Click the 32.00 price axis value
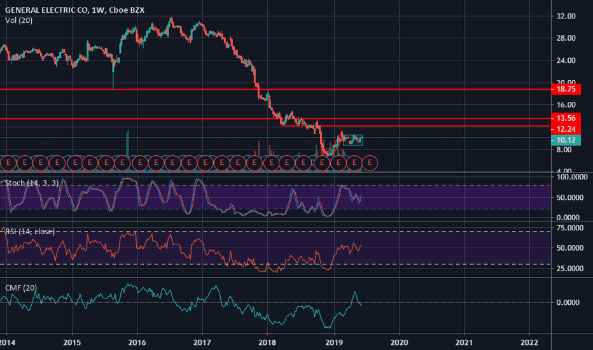 [x=566, y=17]
